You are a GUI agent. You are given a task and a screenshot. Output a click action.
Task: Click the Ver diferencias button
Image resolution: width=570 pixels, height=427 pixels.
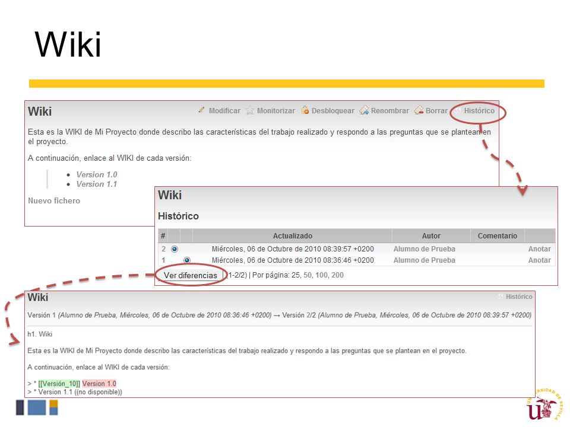191,275
